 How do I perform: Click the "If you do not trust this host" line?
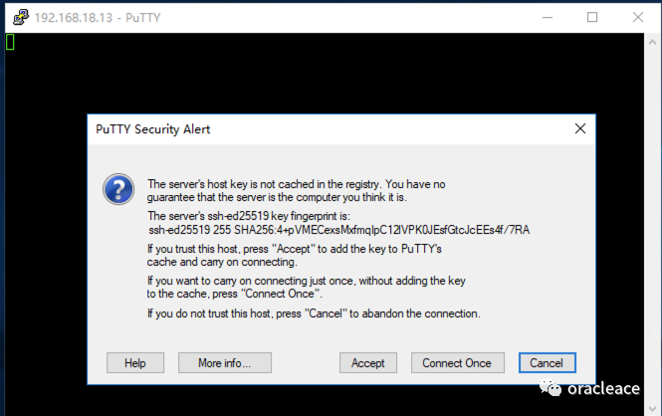314,313
